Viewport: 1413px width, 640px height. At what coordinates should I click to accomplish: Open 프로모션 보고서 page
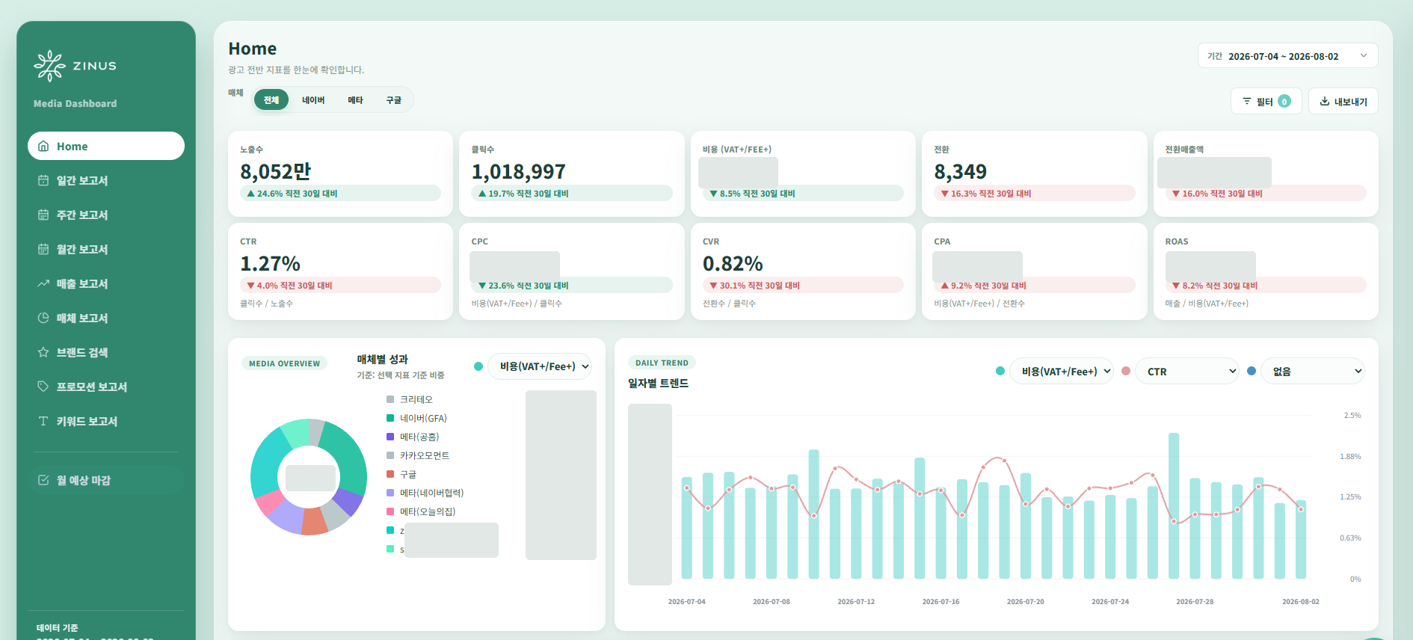pos(106,387)
